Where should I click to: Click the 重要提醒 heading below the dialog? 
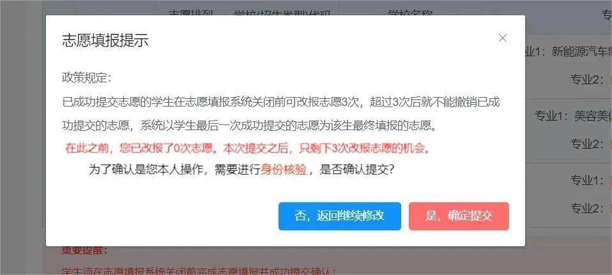[84, 250]
